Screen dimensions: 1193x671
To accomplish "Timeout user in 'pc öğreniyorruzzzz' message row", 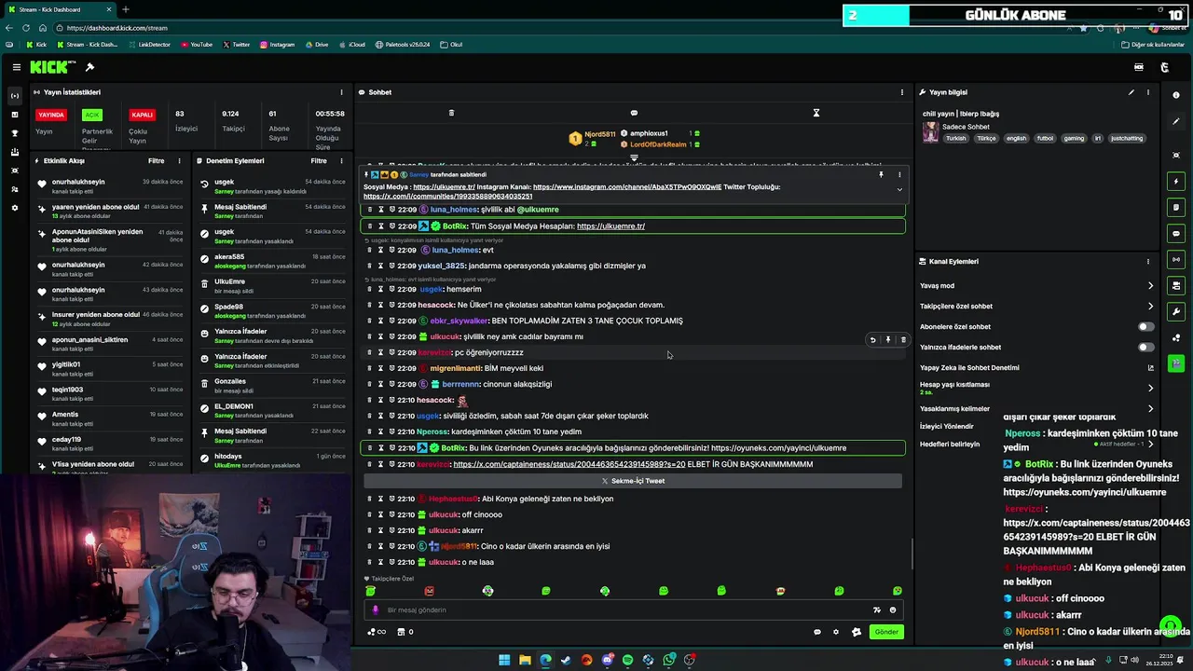I will pyautogui.click(x=380, y=352).
